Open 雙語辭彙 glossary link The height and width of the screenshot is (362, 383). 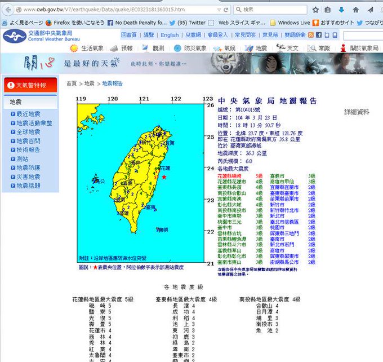[x=295, y=35]
